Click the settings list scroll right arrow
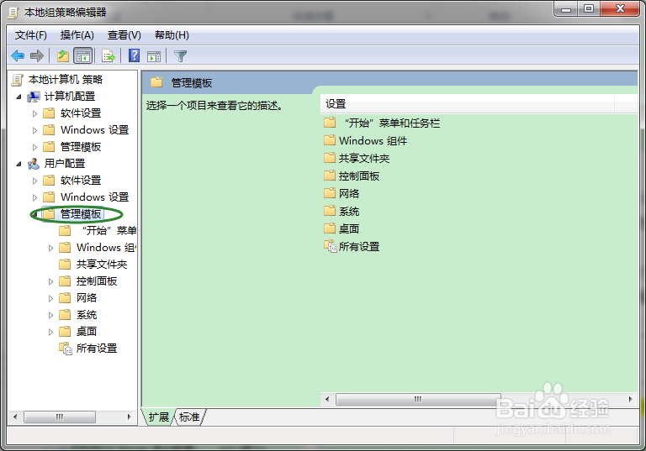The height and width of the screenshot is (451, 646). (630, 399)
